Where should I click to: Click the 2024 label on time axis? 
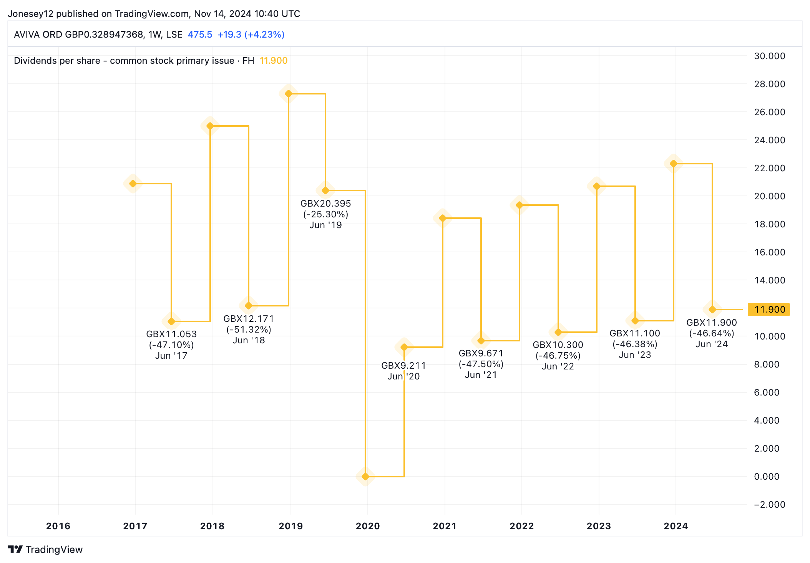(x=676, y=526)
